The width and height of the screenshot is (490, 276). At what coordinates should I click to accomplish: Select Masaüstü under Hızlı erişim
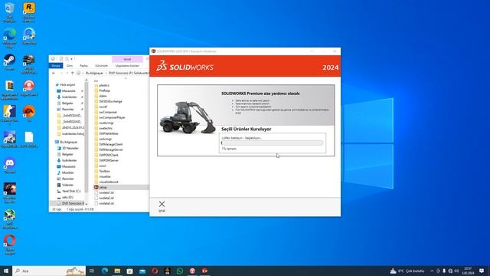click(68, 90)
